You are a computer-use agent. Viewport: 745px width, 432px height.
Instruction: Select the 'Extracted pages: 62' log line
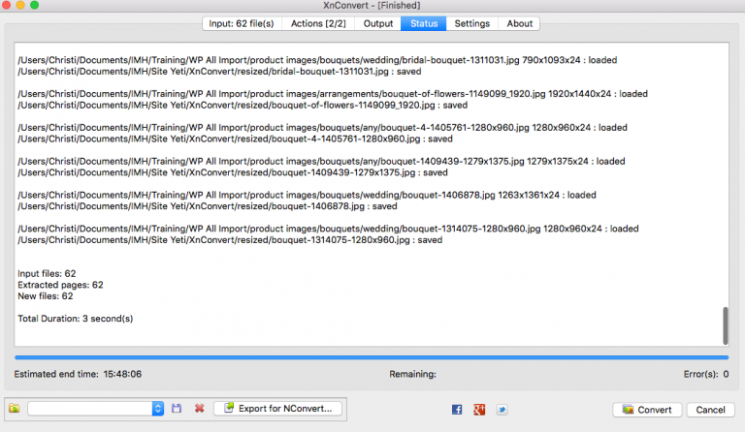click(60, 285)
